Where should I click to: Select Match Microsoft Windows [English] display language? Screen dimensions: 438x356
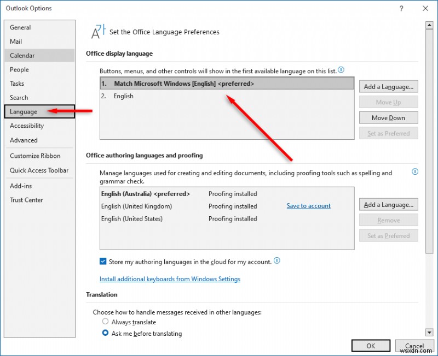pyautogui.click(x=227, y=84)
